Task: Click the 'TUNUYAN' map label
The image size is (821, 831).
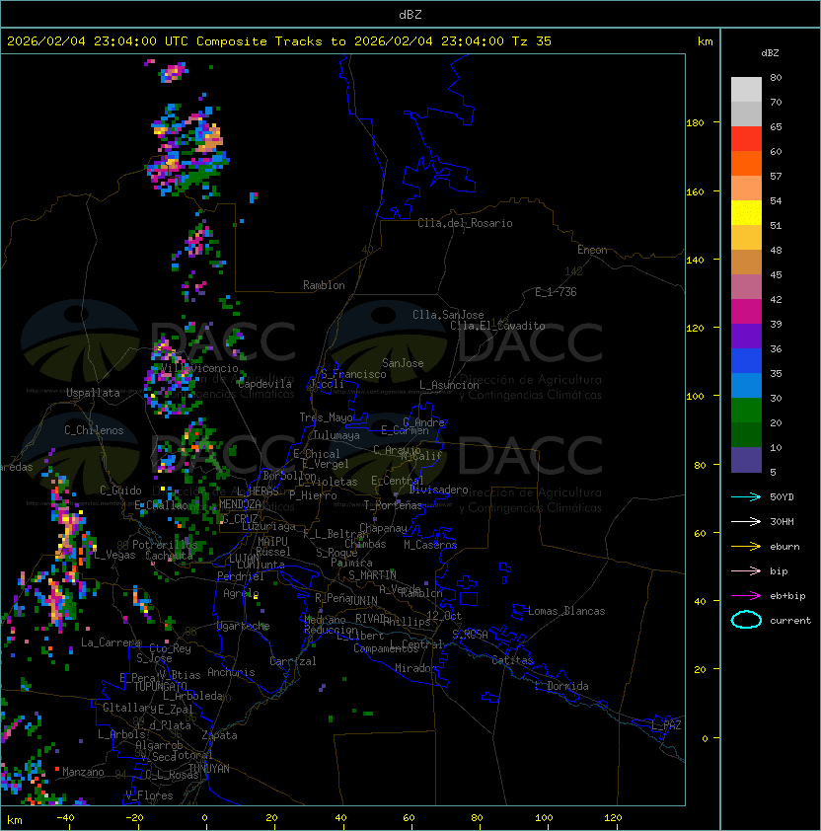Action: 209,769
